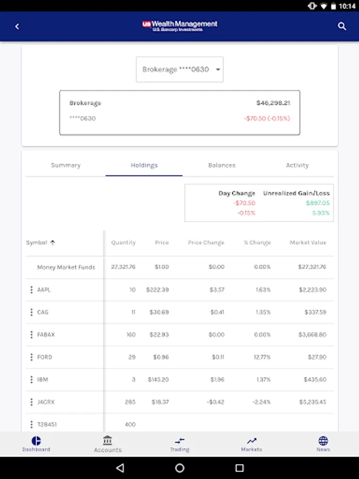Image resolution: width=359 pixels, height=479 pixels.
Task: Switch to the Balances tab
Action: click(x=222, y=166)
